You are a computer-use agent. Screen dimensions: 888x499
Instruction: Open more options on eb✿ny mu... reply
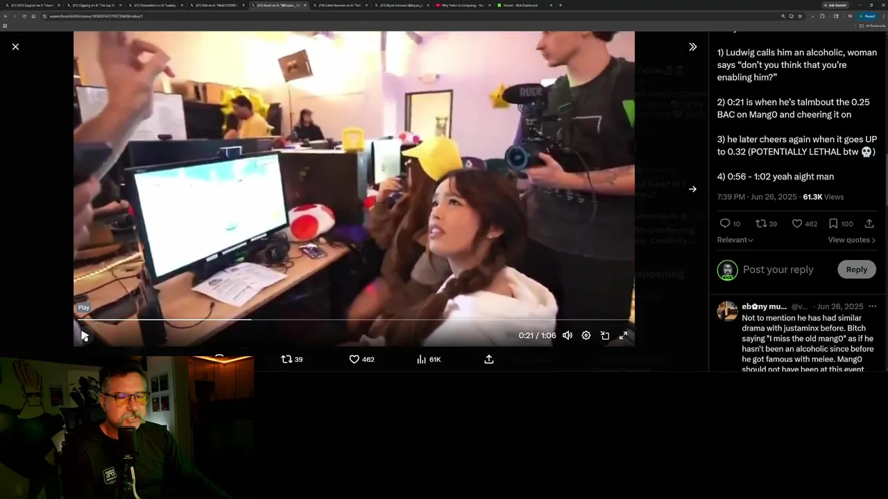pyautogui.click(x=872, y=306)
